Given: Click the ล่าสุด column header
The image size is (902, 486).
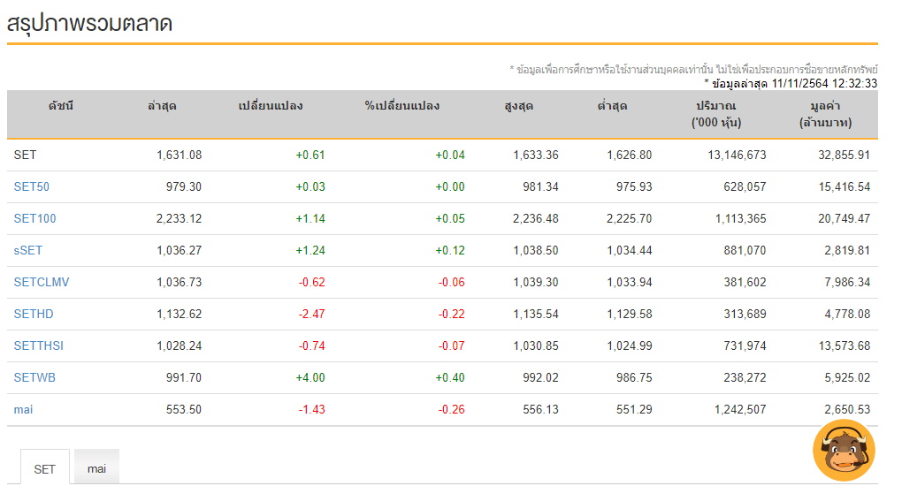Looking at the screenshot, I should point(162,106).
